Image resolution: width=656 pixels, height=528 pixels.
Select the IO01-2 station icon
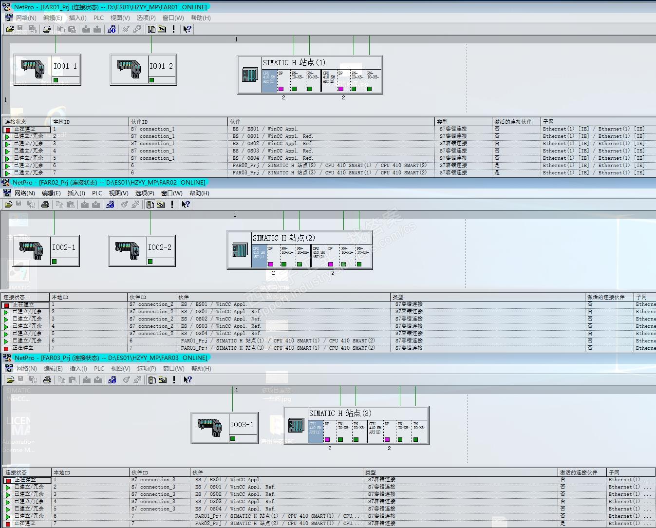(129, 69)
